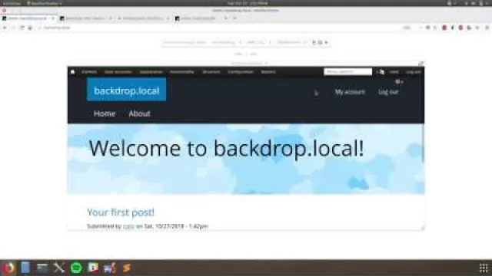Open the throttling dropdown in responsive toolbar
Image resolution: width=492 pixels, height=276 pixels.
pyautogui.click(x=291, y=42)
